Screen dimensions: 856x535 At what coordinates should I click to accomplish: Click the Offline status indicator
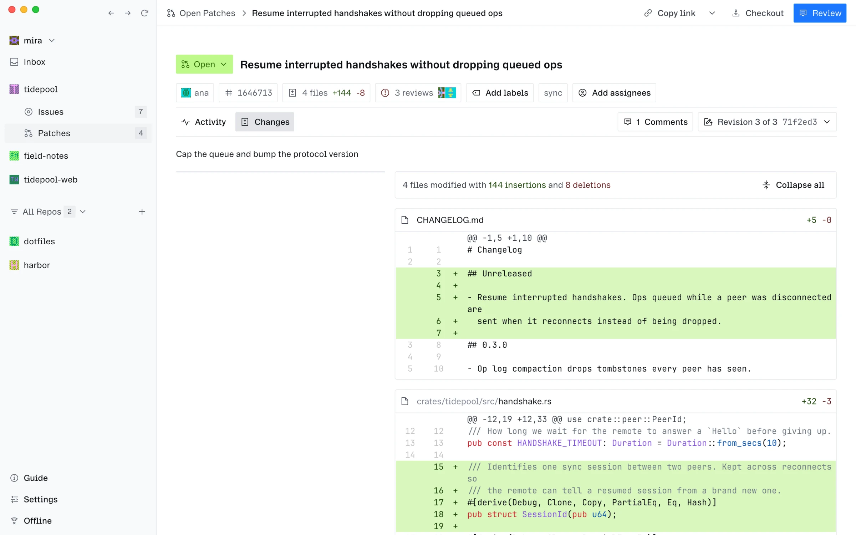point(78,521)
